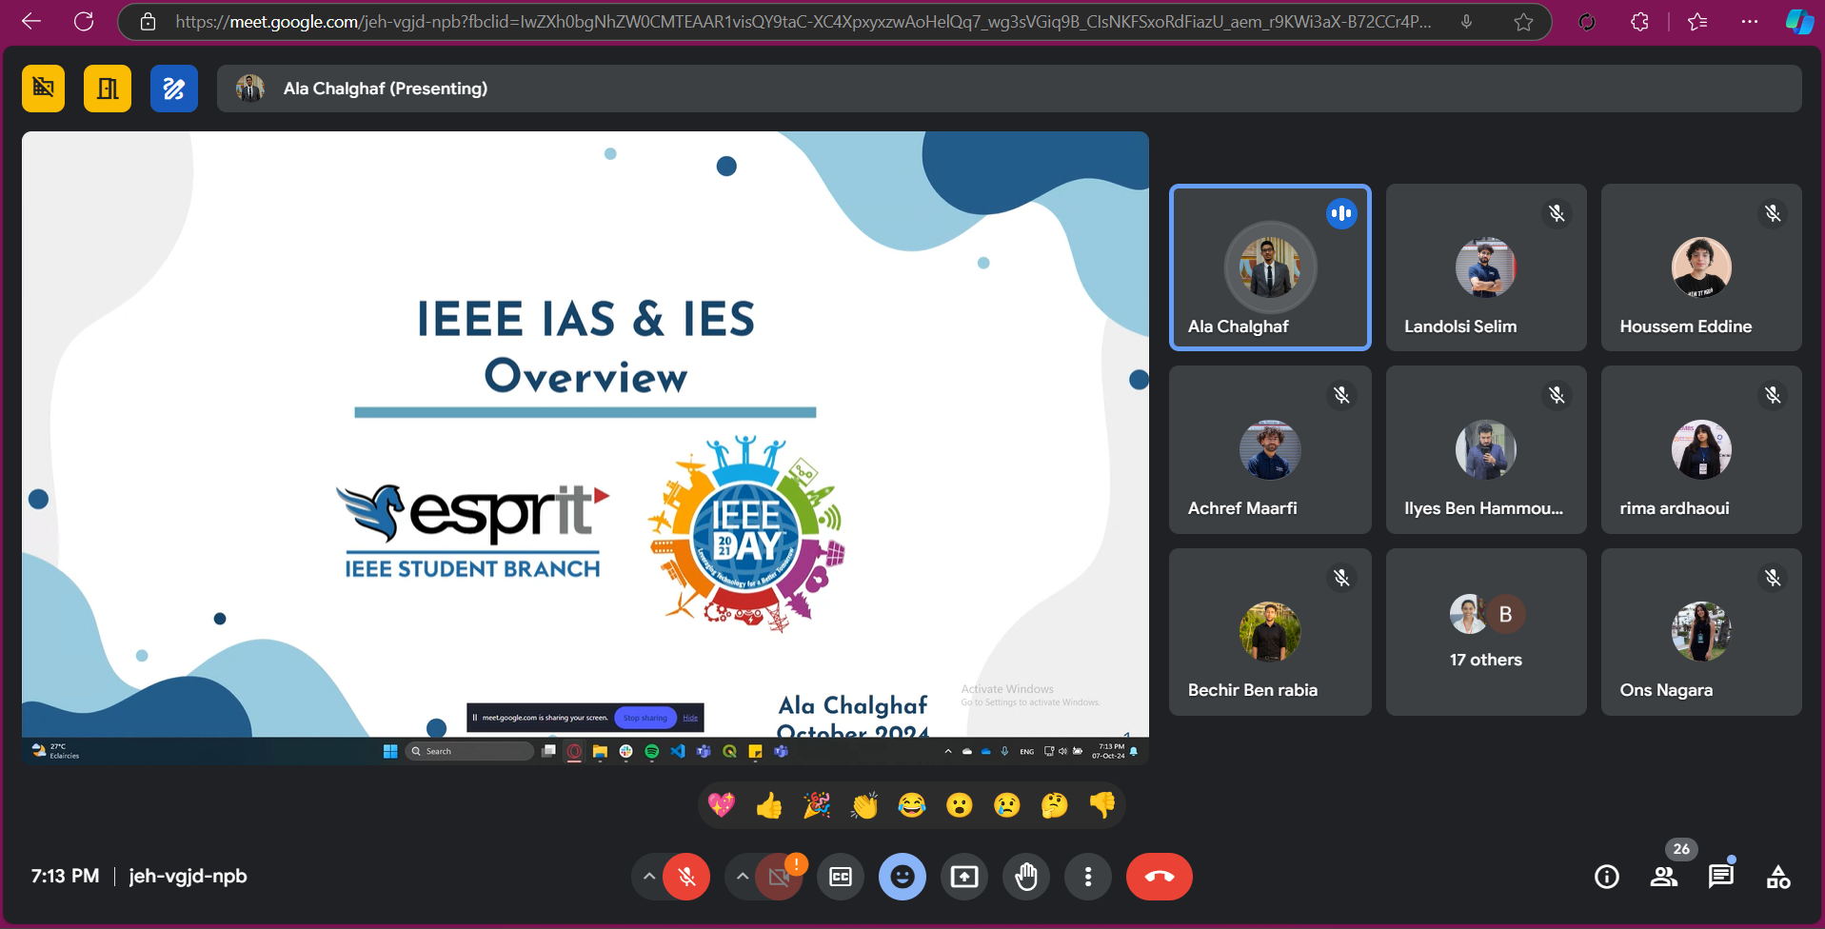Viewport: 1825px width, 929px height.
Task: Click Stop sharing in the shared screen
Action: click(x=645, y=718)
